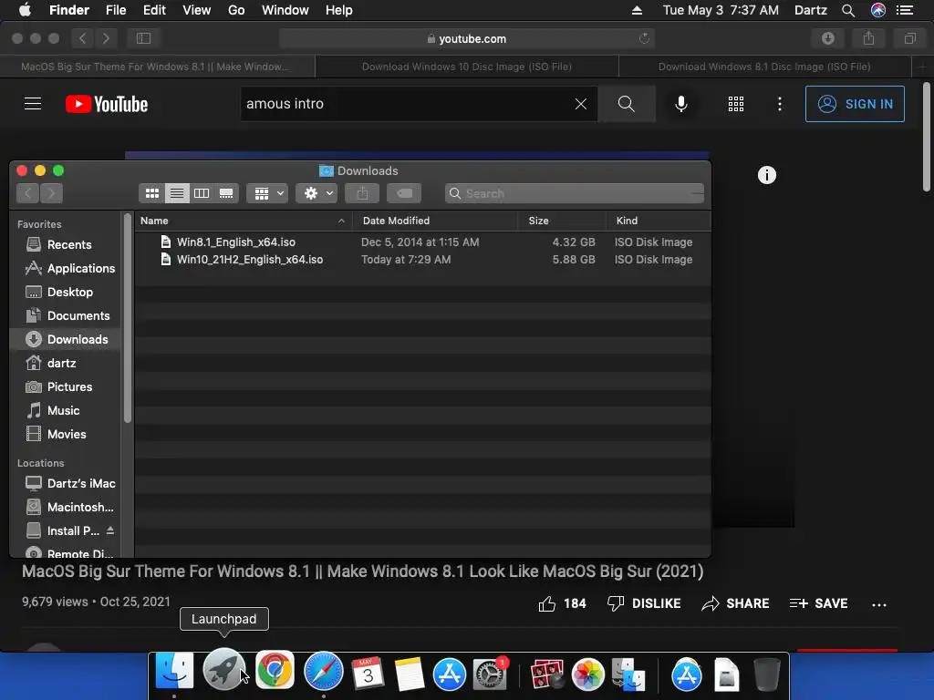Switch Finder to icon view
The height and width of the screenshot is (700, 934).
pos(152,193)
